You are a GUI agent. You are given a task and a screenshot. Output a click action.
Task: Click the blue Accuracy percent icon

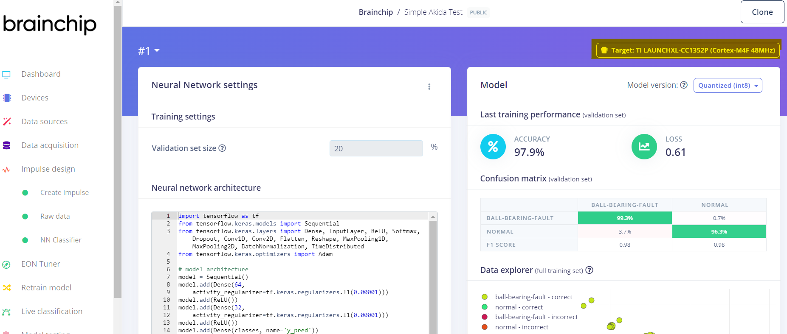coord(493,147)
